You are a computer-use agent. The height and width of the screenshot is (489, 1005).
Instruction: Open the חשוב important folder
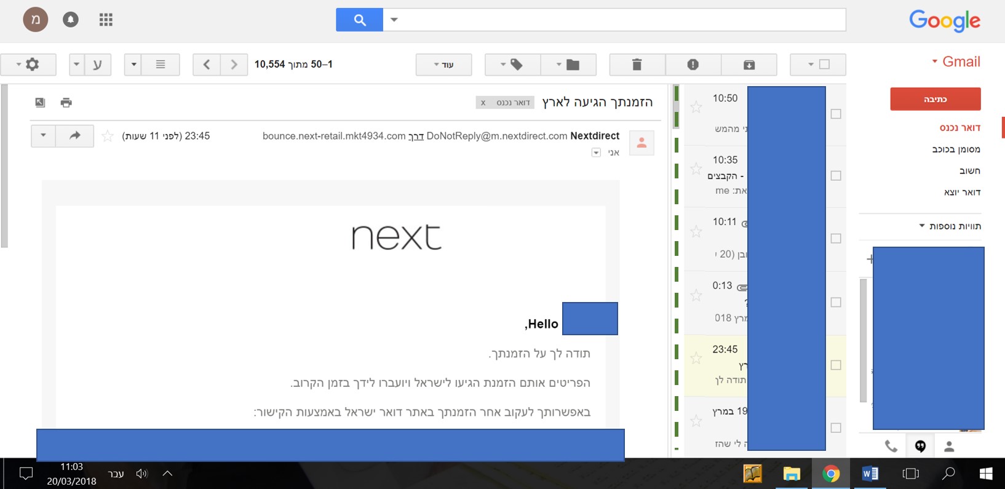click(x=969, y=171)
